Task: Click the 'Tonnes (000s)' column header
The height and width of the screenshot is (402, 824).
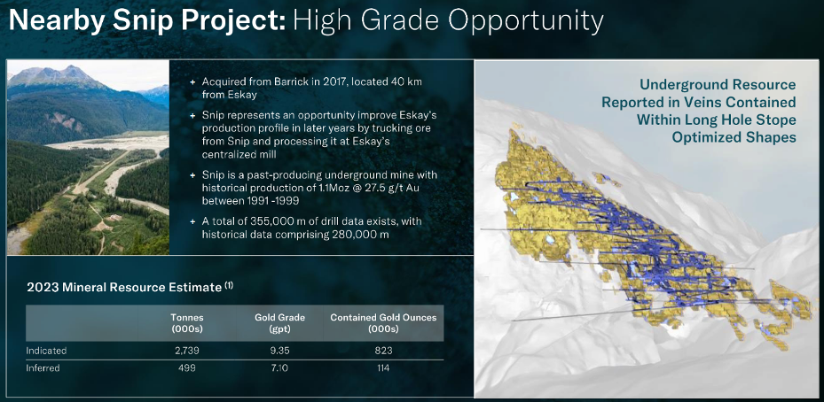Action: [187, 322]
